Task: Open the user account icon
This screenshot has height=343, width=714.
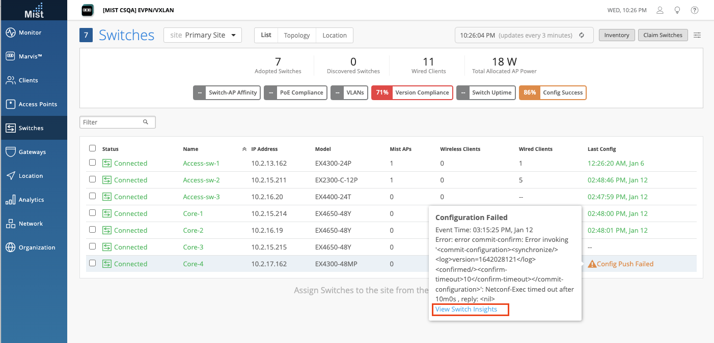Action: pos(660,10)
